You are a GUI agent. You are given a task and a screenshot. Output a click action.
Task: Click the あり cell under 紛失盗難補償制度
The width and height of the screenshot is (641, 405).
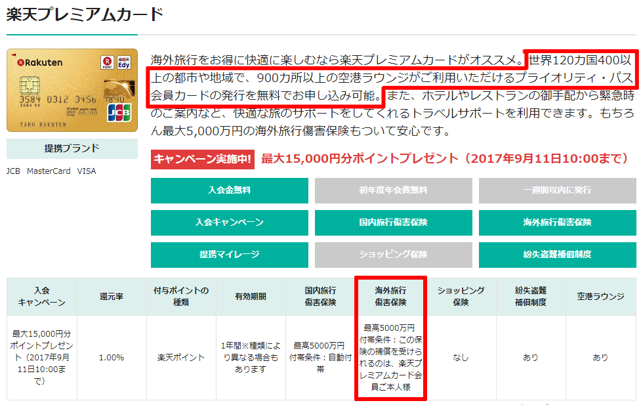(x=531, y=358)
